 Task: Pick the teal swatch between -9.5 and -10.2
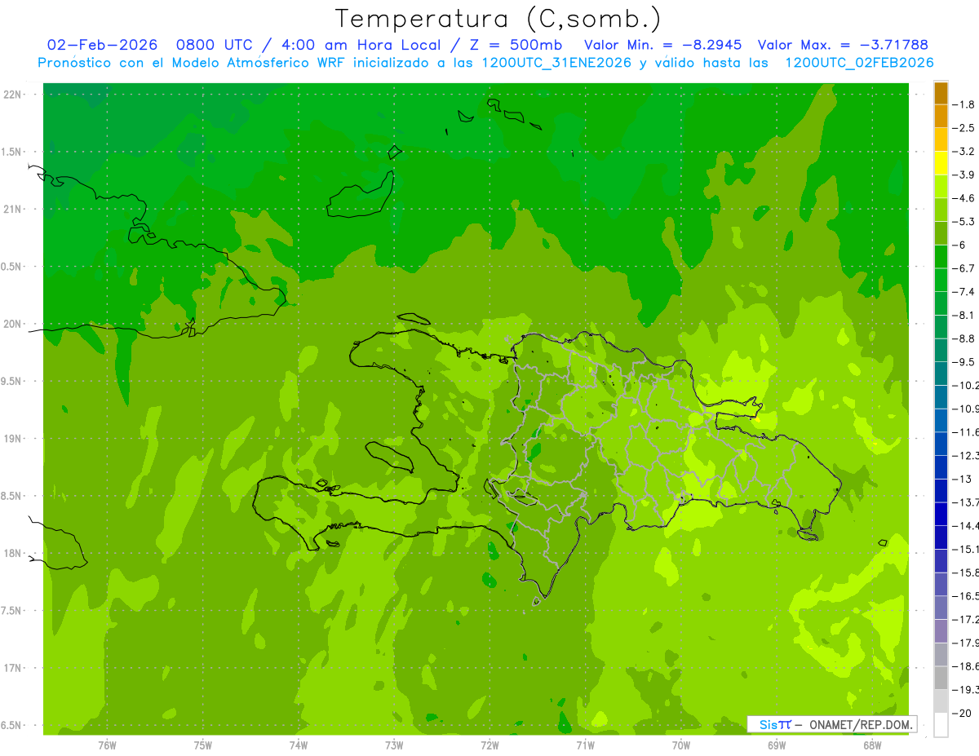pos(941,374)
